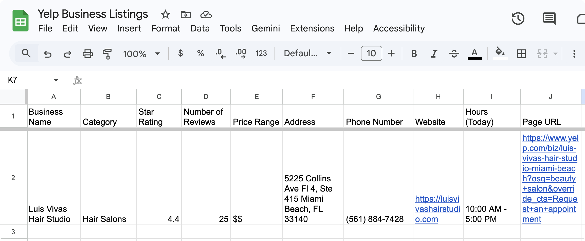Open the Data menu

tap(200, 28)
